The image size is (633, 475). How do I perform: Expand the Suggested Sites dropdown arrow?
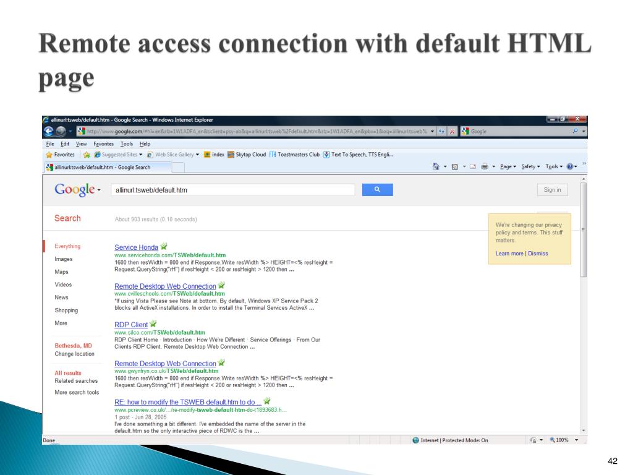(x=140, y=155)
